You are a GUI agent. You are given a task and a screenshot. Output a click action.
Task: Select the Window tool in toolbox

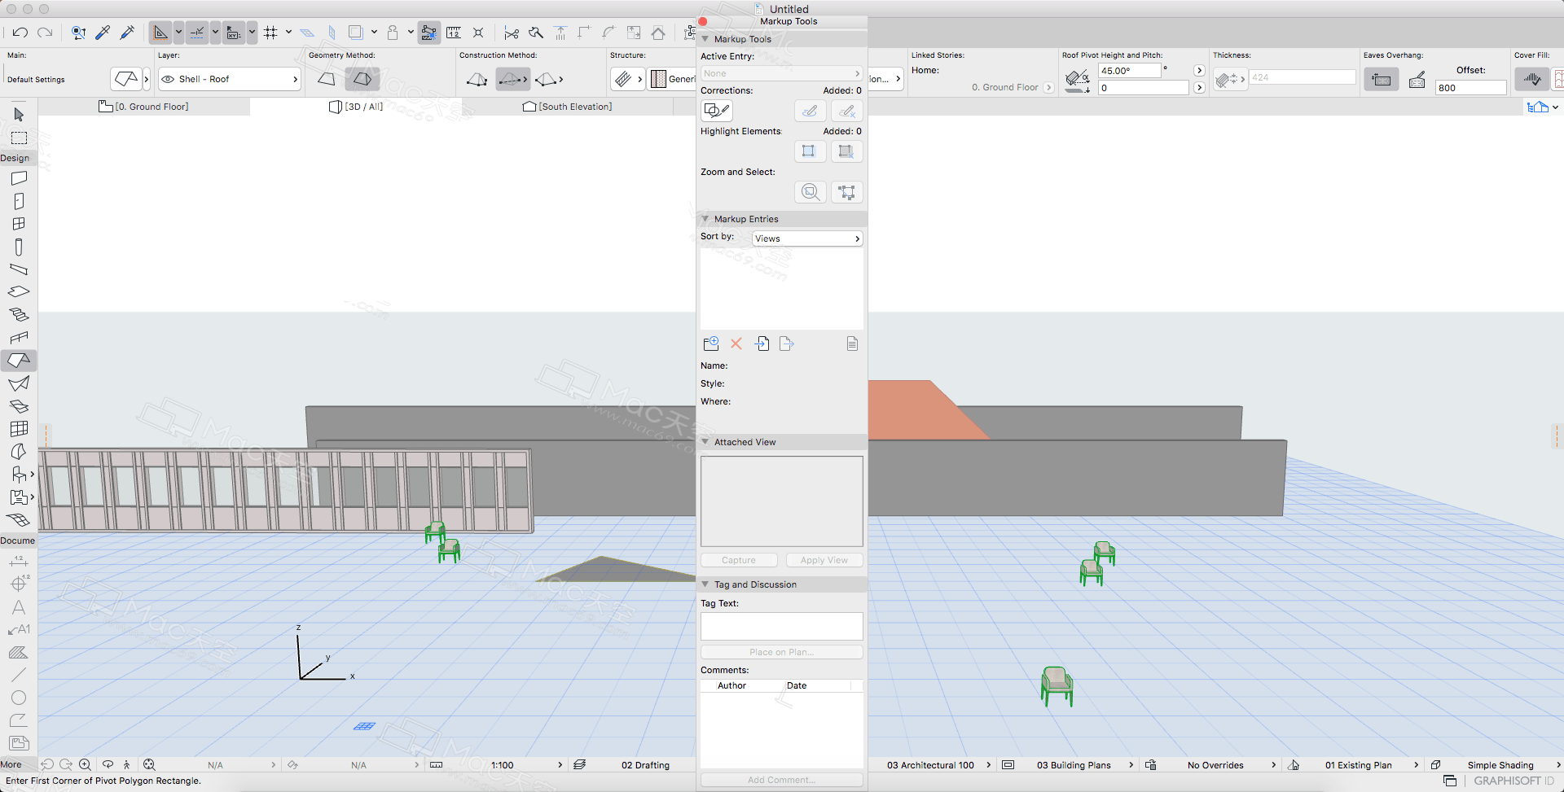coord(19,224)
